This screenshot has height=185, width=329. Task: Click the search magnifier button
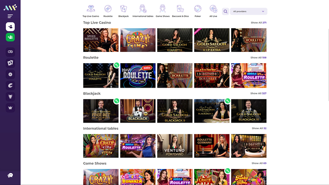225,11
